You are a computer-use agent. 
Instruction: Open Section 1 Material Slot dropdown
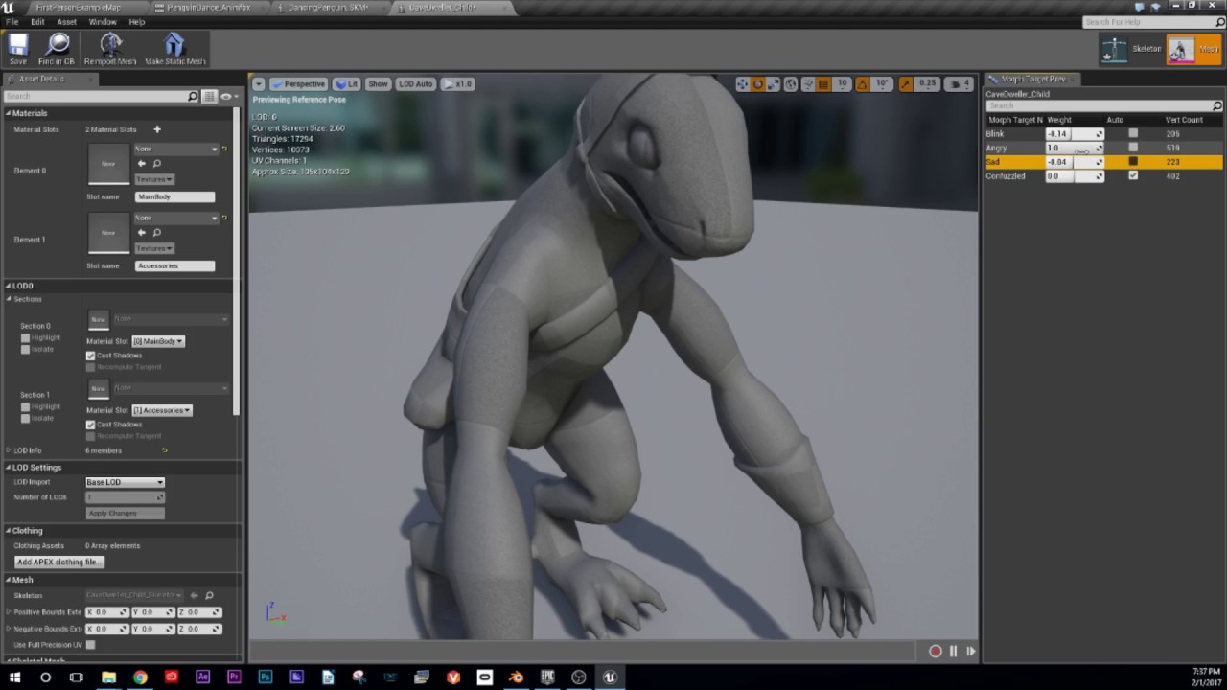tap(162, 410)
